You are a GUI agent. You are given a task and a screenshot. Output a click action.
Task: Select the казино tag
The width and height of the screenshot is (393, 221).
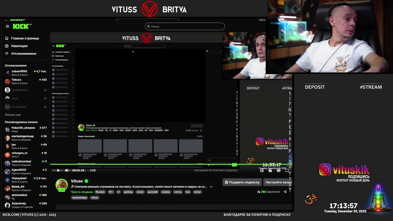click(x=166, y=192)
